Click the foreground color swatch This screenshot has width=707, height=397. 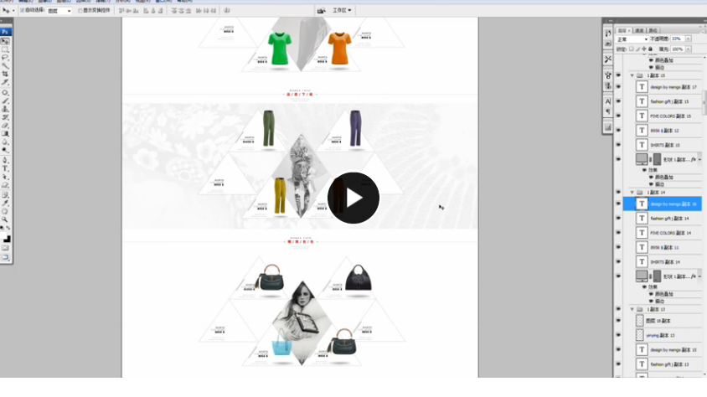[3, 235]
